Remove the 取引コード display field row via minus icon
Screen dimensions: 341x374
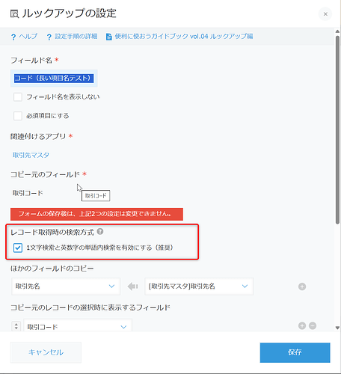313,325
